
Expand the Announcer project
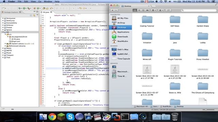3,18
